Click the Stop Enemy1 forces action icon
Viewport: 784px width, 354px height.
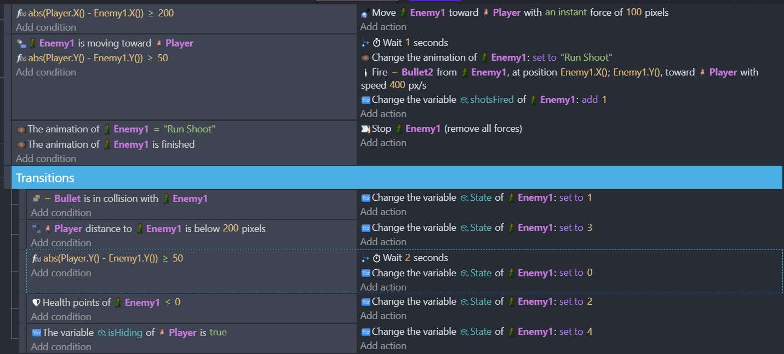365,129
